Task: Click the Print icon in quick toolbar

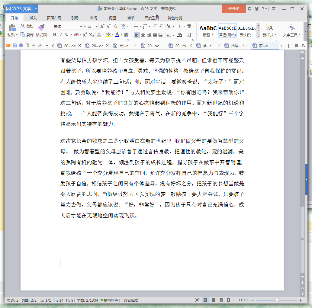Action: (21, 46)
